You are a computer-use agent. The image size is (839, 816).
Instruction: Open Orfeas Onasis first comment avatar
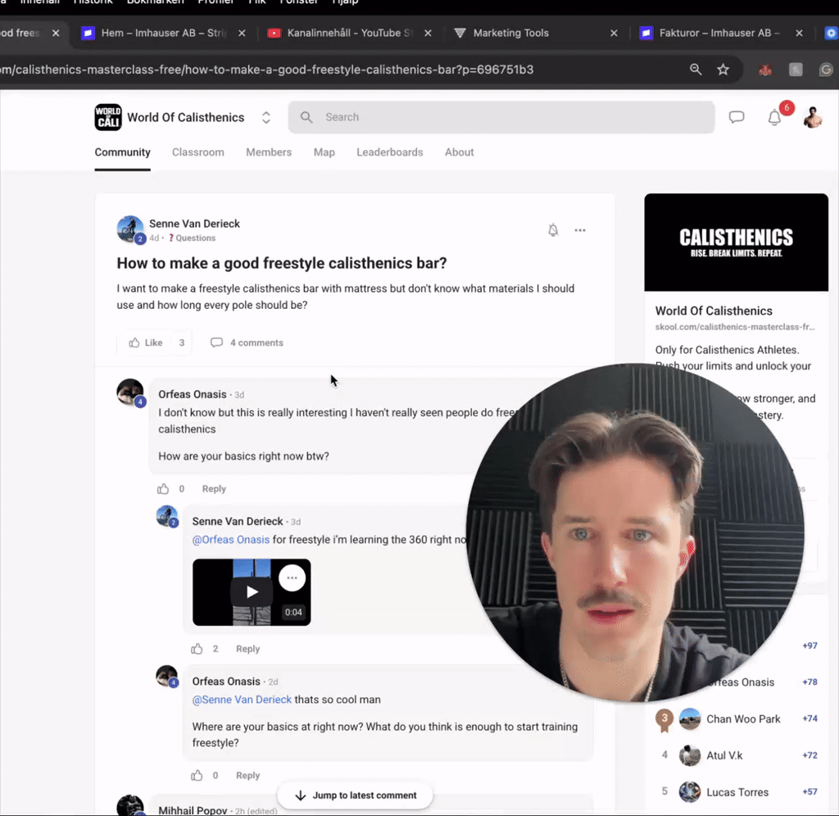pos(130,392)
